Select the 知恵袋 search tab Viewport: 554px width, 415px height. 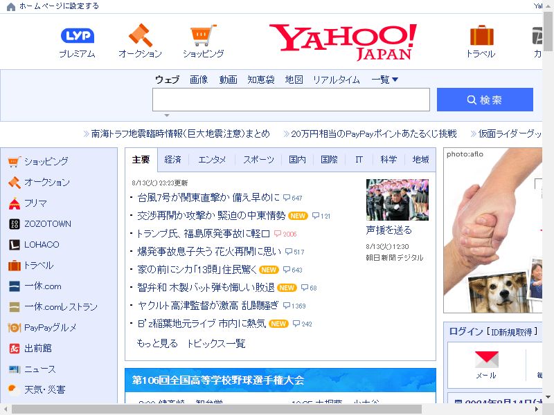click(261, 80)
